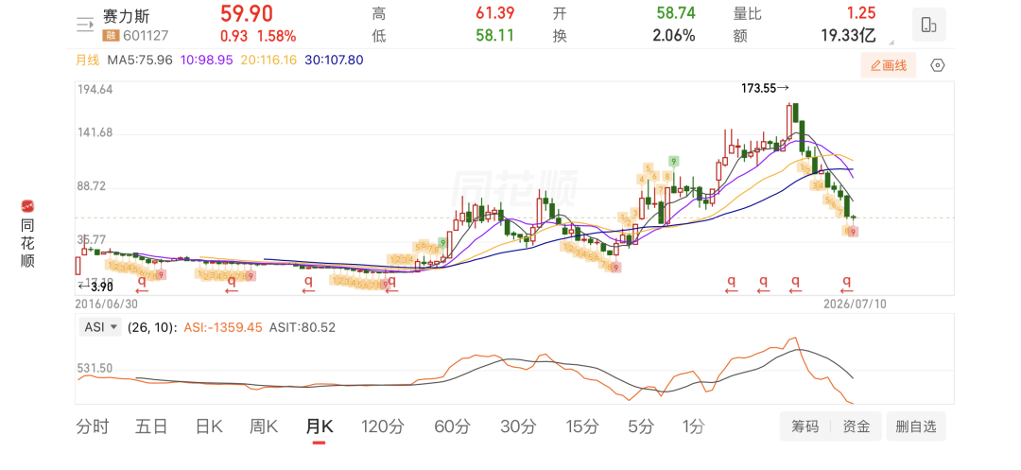1021x470 pixels.
Task: Click the turnover amount 19.33亿
Action: pos(848,35)
